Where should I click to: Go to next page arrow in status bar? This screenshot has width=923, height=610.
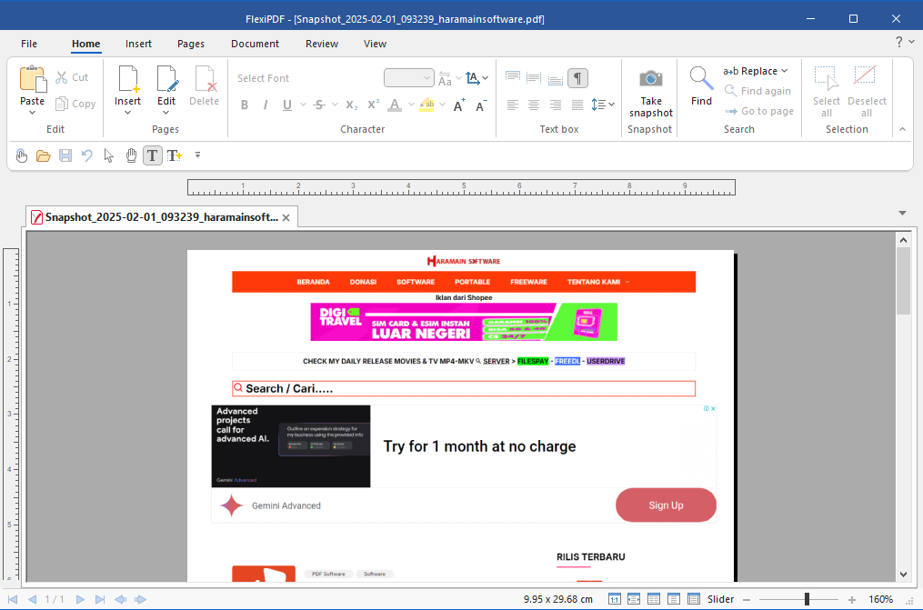click(80, 599)
